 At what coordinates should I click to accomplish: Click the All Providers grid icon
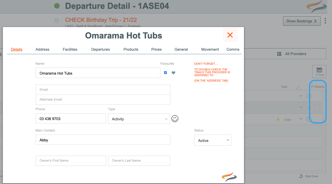tap(279, 54)
